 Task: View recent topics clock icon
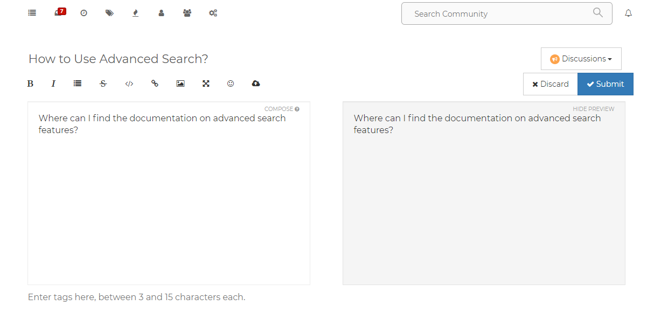point(84,13)
